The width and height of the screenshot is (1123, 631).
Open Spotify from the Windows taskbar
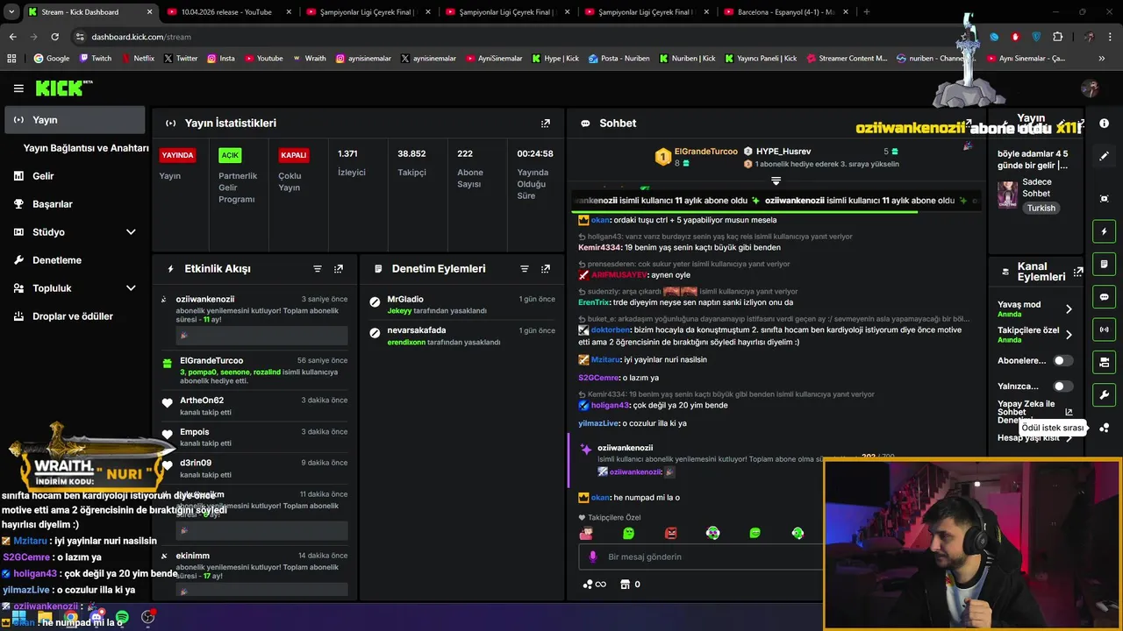tap(122, 618)
